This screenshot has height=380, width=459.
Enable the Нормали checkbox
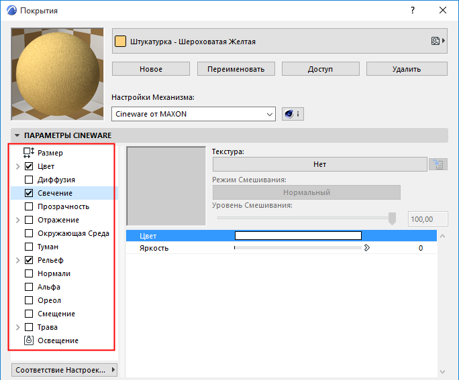coord(29,273)
